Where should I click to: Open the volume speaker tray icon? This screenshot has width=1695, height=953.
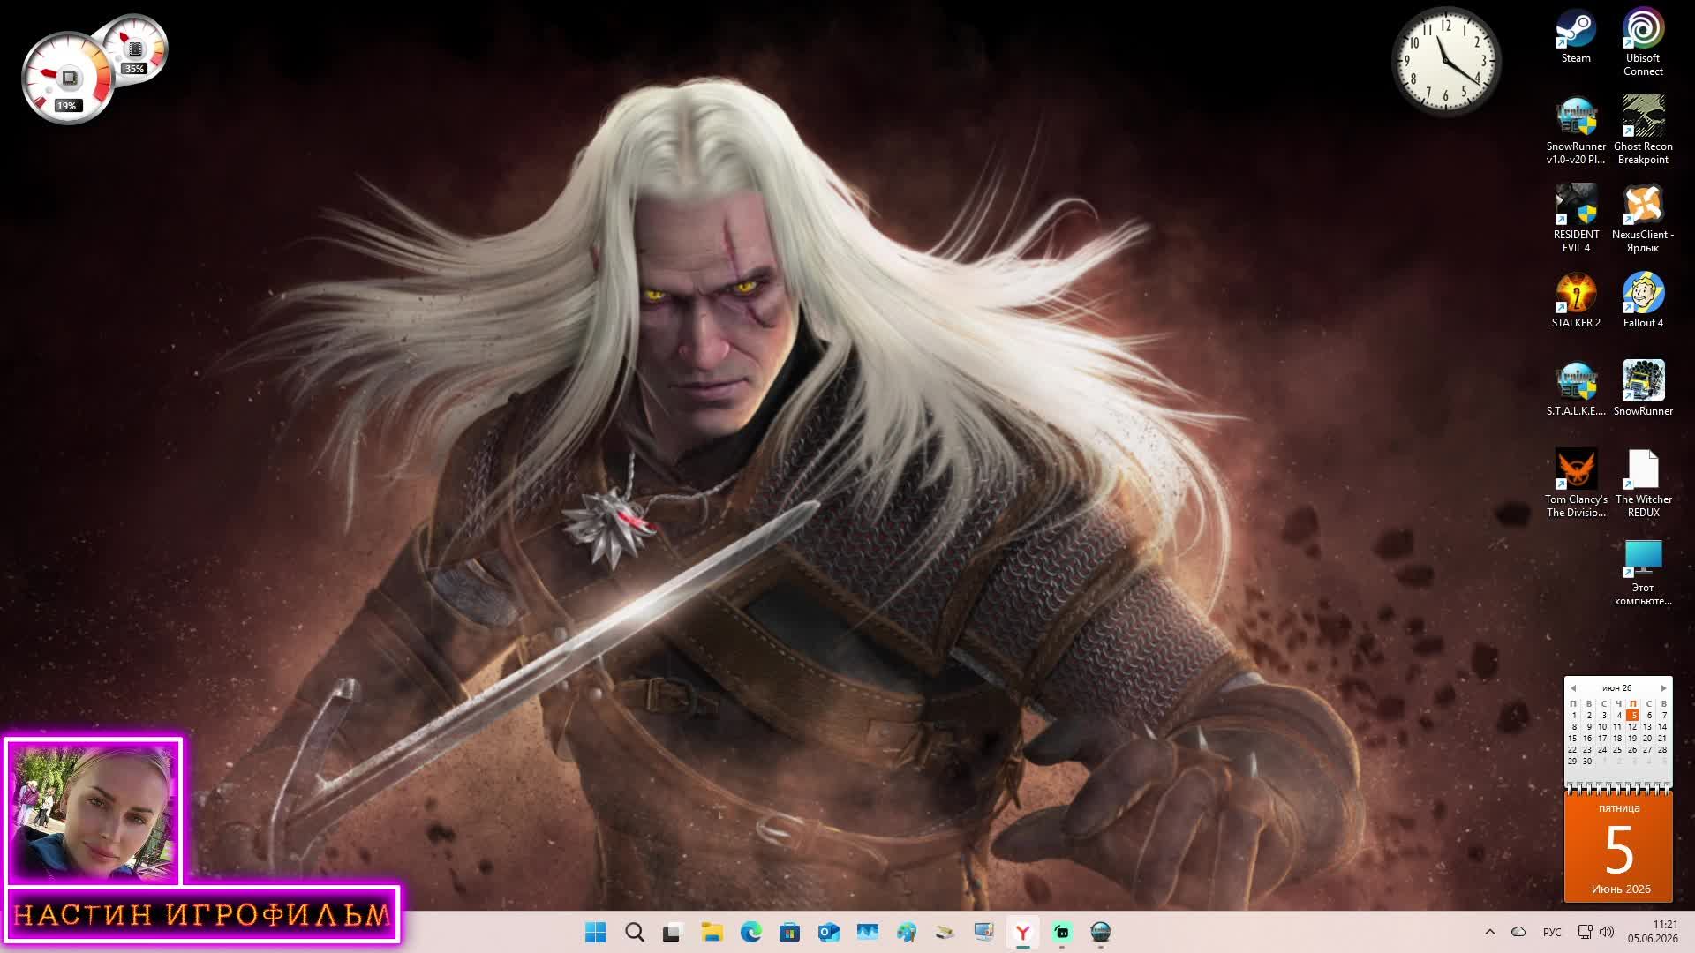click(x=1607, y=932)
